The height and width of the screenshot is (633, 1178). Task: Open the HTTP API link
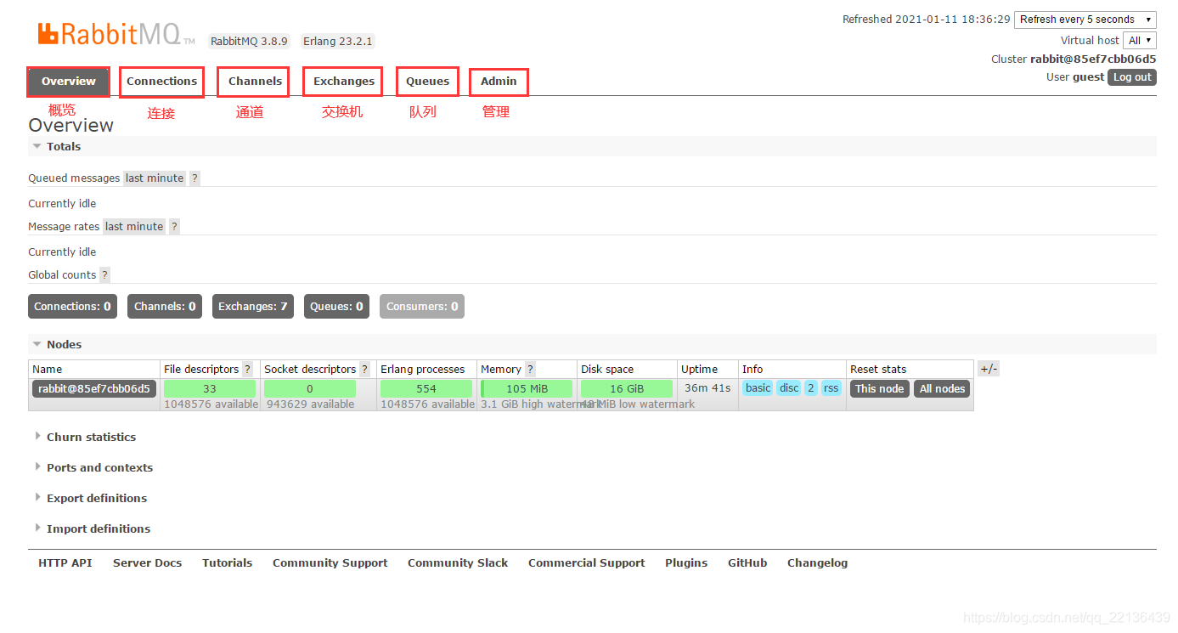[x=65, y=563]
